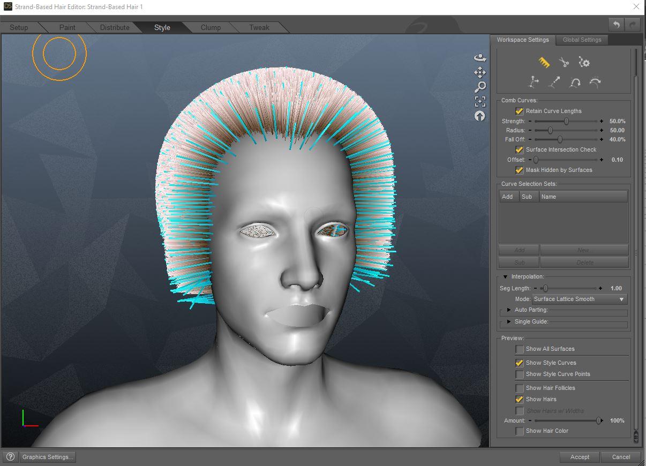Click the orbit camera icon in viewport
Viewport: 646px width, 466px height.
(x=480, y=58)
